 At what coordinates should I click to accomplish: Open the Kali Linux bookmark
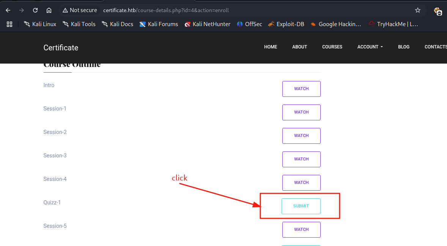pos(40,24)
